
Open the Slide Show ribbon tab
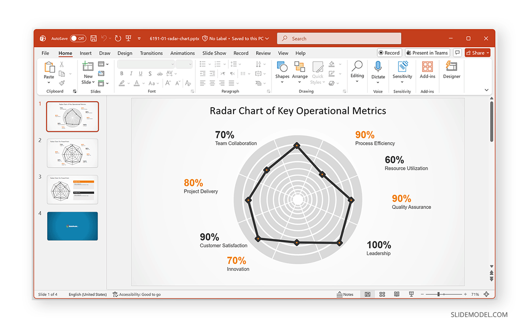pyautogui.click(x=214, y=53)
